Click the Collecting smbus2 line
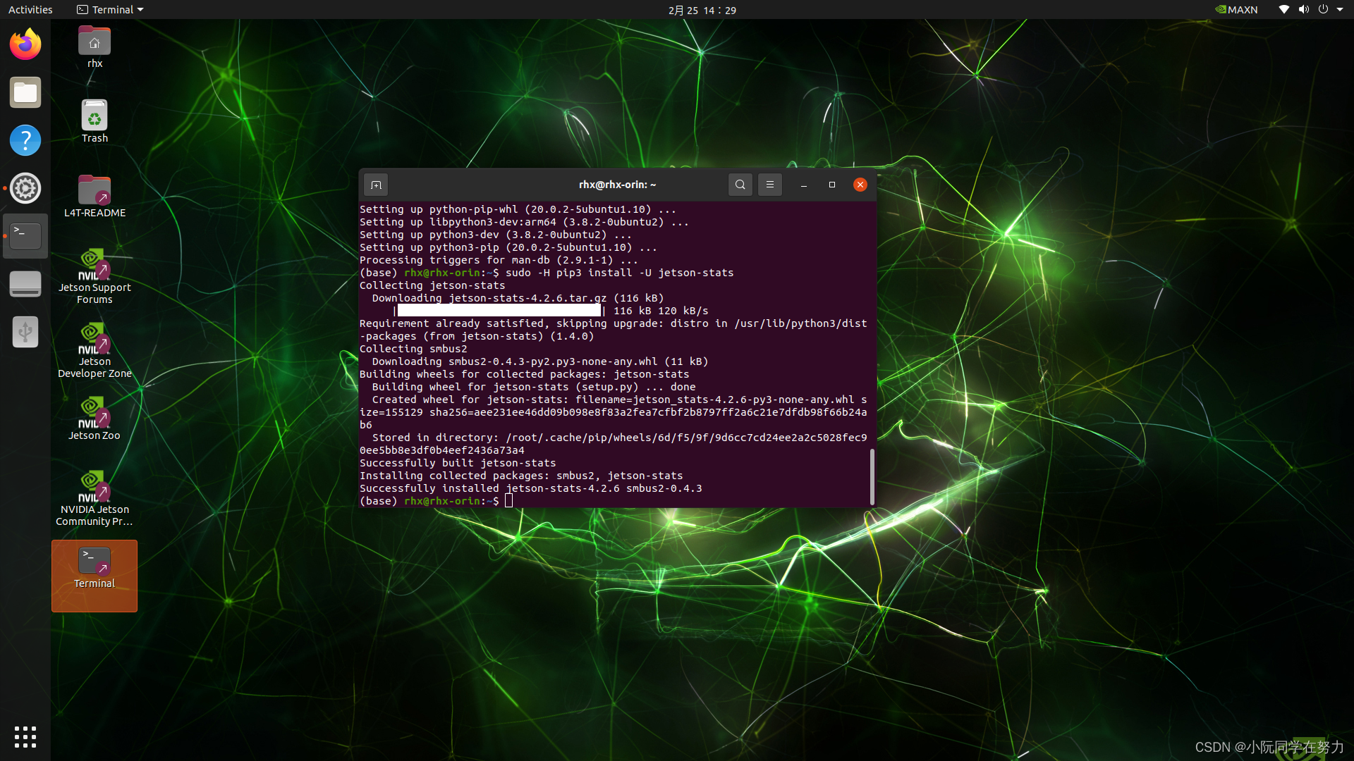The width and height of the screenshot is (1354, 761). pos(413,349)
